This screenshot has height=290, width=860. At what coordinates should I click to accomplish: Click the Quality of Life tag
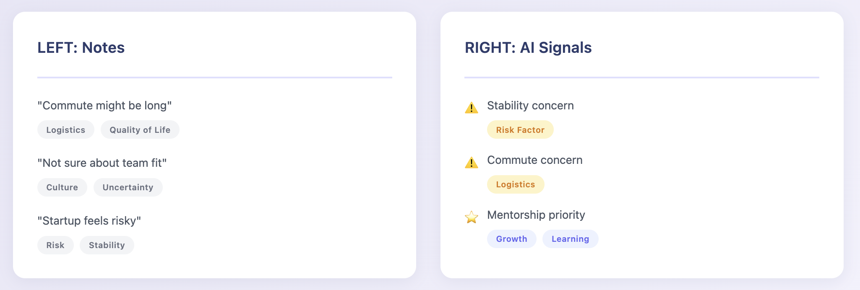(x=140, y=129)
